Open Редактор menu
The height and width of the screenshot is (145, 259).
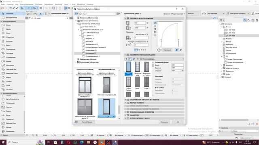tap(10, 4)
